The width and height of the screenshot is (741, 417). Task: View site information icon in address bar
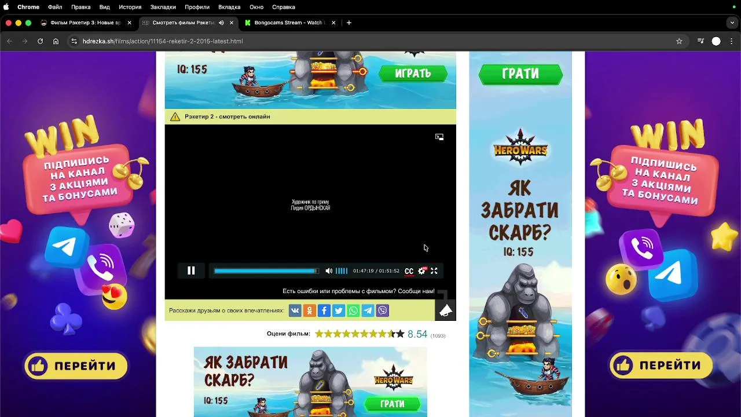pyautogui.click(x=74, y=41)
